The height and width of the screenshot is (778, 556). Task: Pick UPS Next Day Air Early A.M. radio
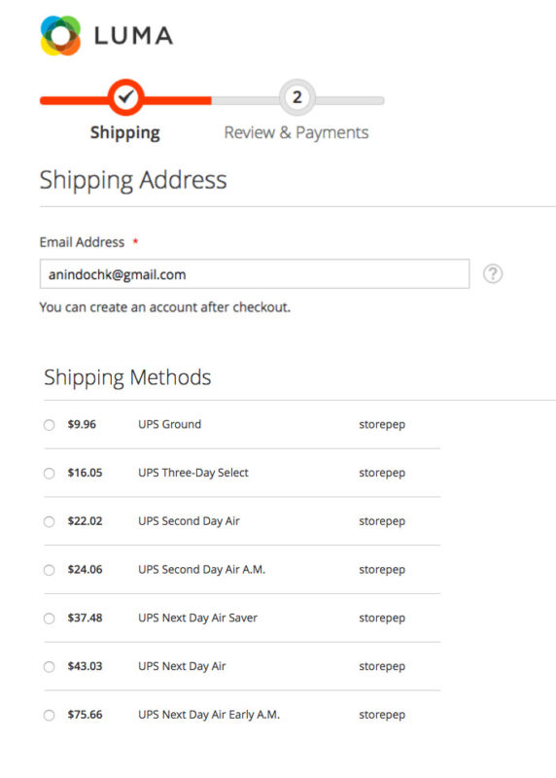pyautogui.click(x=50, y=716)
